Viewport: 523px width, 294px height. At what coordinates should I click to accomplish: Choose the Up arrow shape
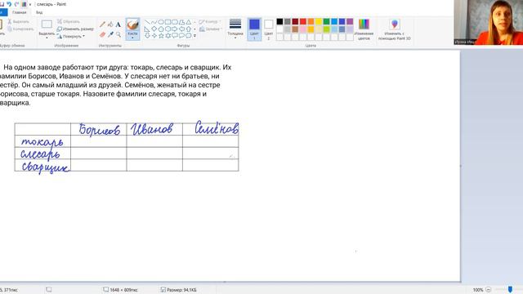[189, 29]
